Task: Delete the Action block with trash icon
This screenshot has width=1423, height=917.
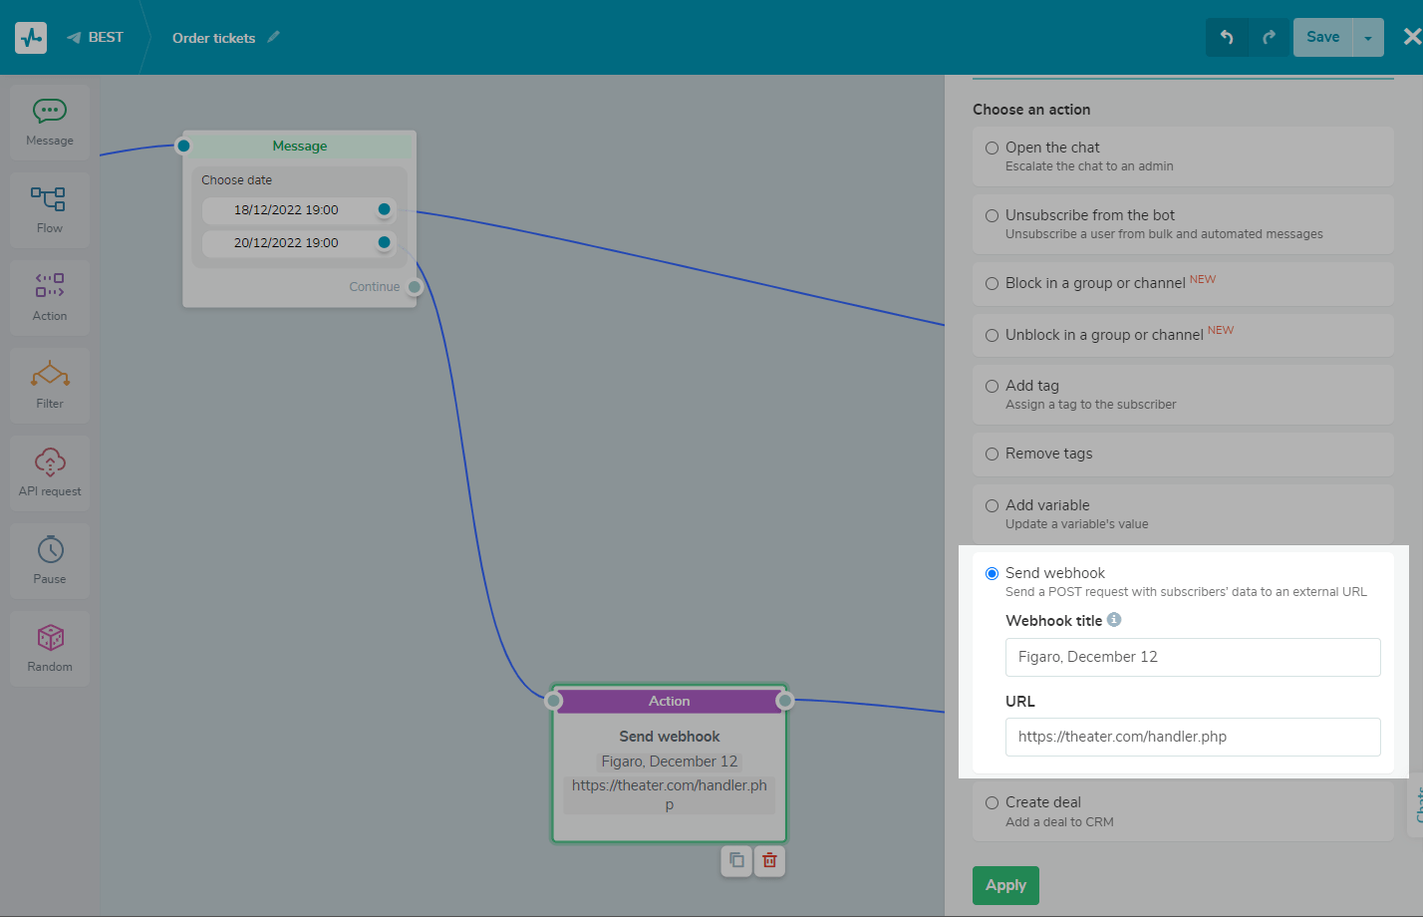Action: pos(769,860)
